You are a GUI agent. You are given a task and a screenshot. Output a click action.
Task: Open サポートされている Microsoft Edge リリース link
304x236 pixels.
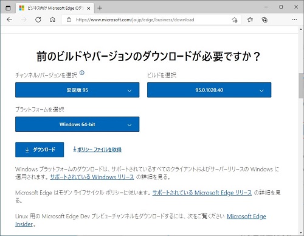tap(202, 193)
